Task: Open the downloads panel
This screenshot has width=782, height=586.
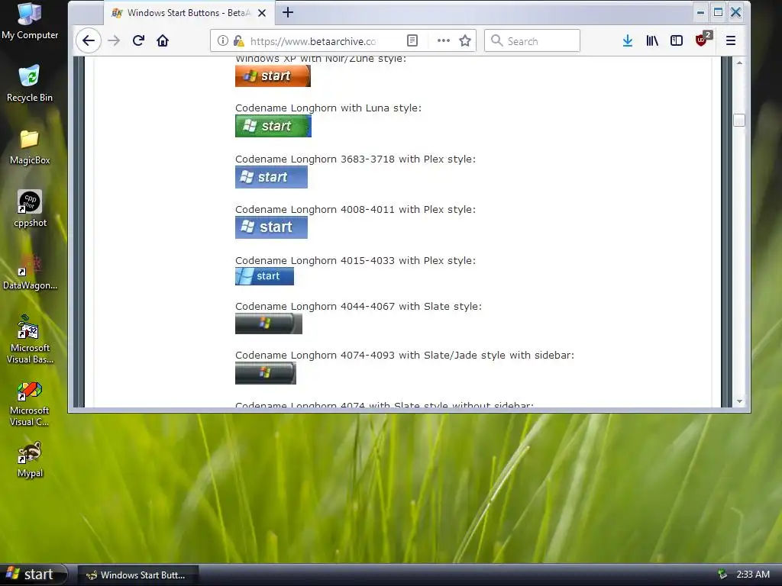Action: (628, 41)
